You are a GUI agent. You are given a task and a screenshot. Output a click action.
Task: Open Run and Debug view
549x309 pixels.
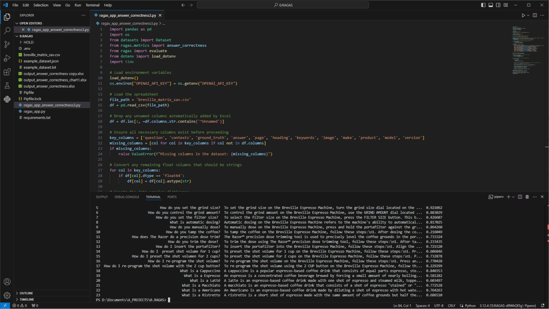point(7,58)
